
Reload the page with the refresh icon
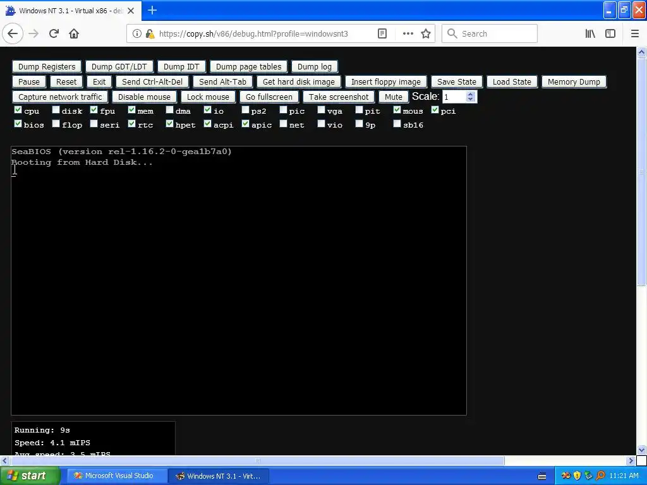[54, 33]
